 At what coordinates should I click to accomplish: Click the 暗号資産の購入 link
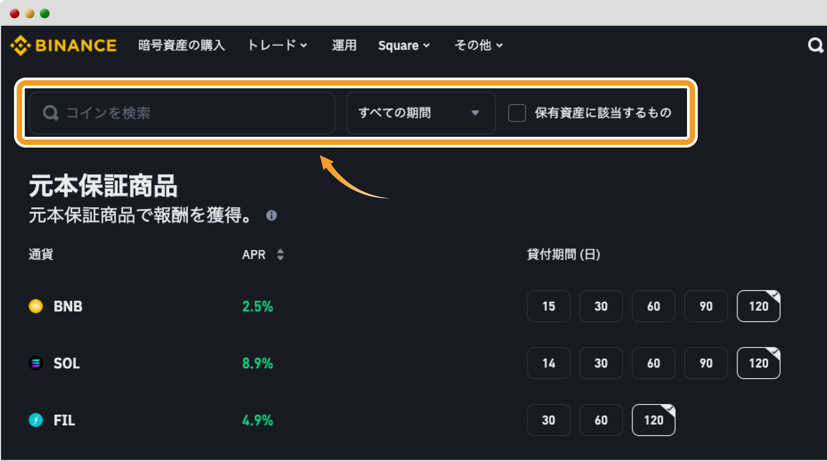181,45
